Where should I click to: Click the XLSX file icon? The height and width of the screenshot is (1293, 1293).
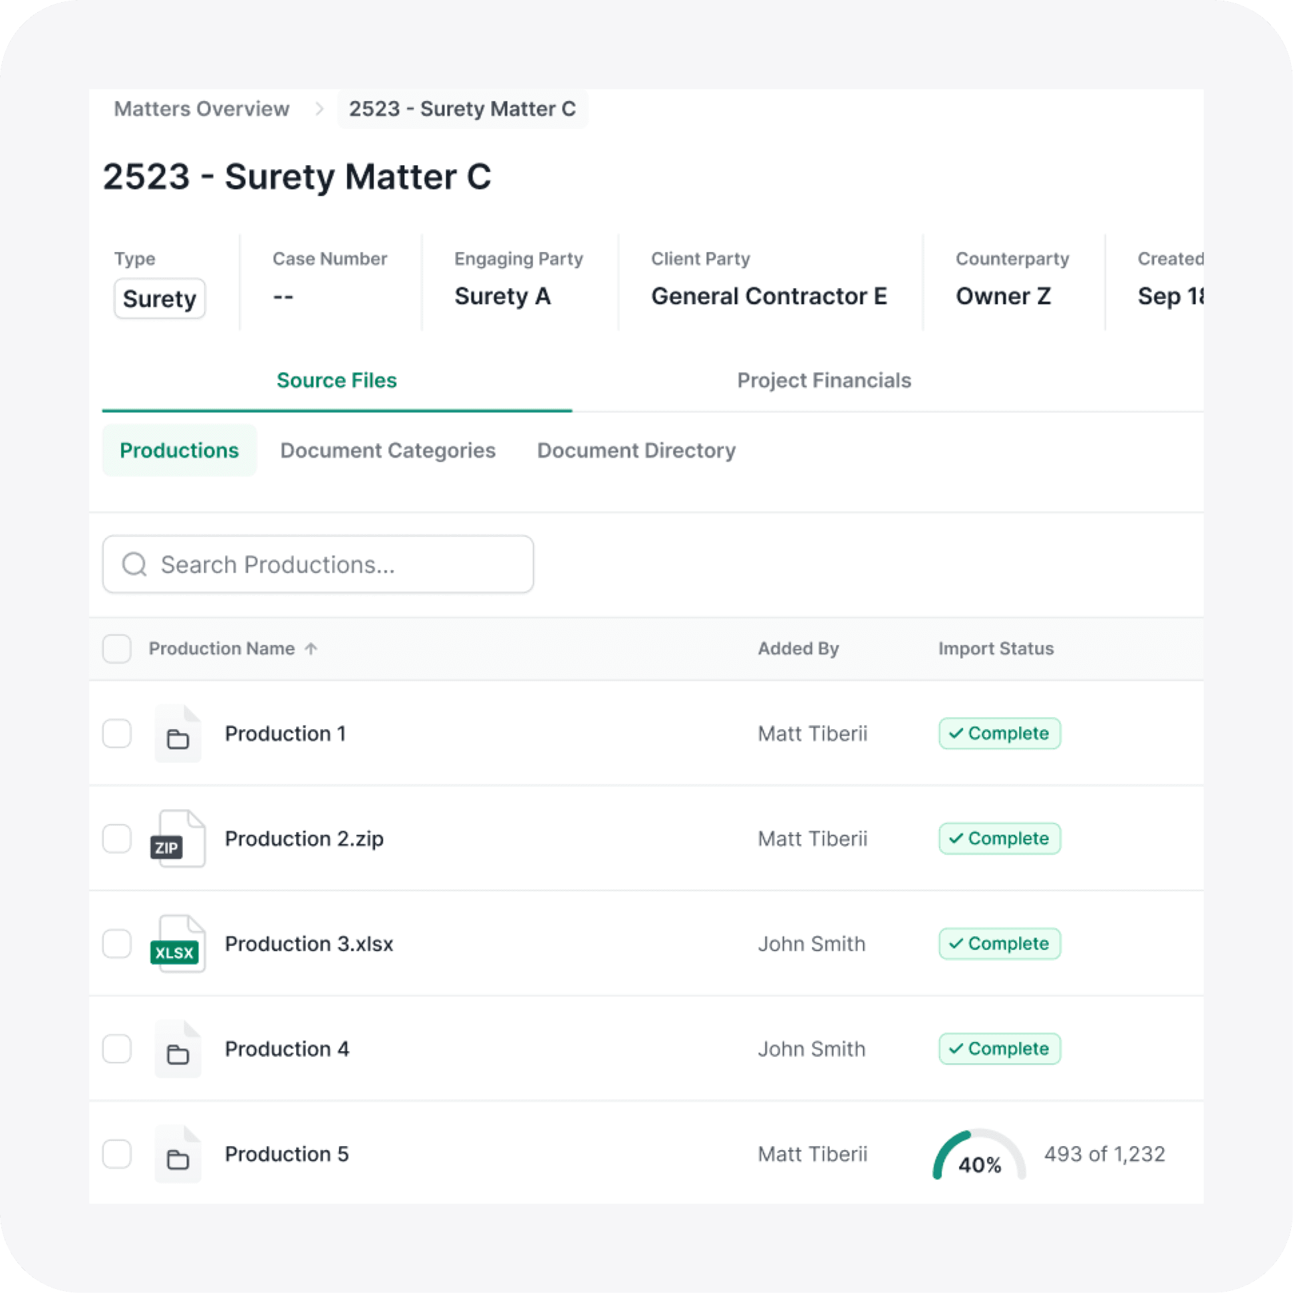pyautogui.click(x=177, y=944)
